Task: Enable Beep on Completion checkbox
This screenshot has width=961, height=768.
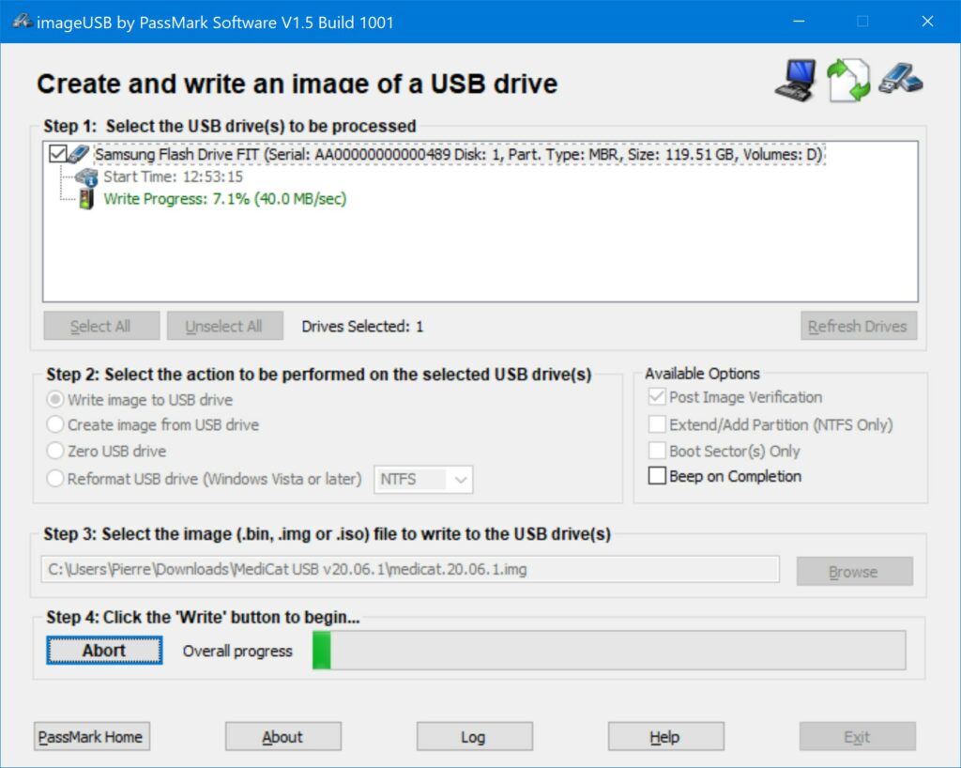Action: pos(656,476)
